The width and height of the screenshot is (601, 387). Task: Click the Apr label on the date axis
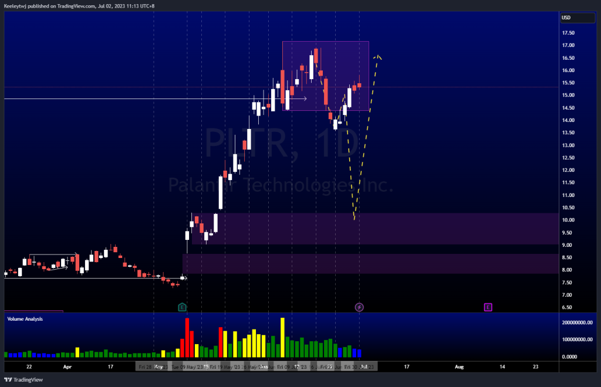(67, 366)
